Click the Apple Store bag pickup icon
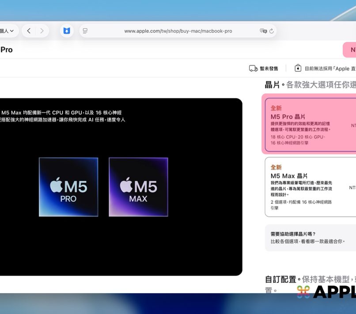 (x=298, y=68)
